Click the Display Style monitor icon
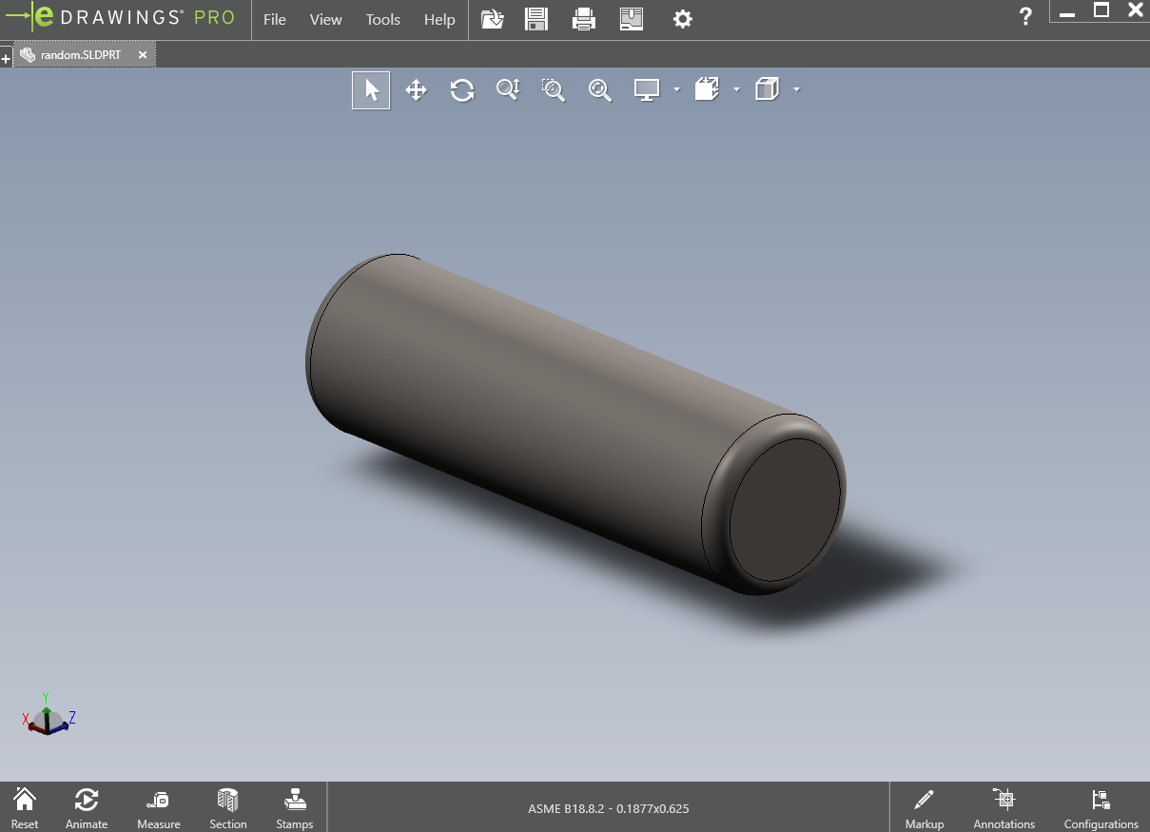 (x=647, y=90)
